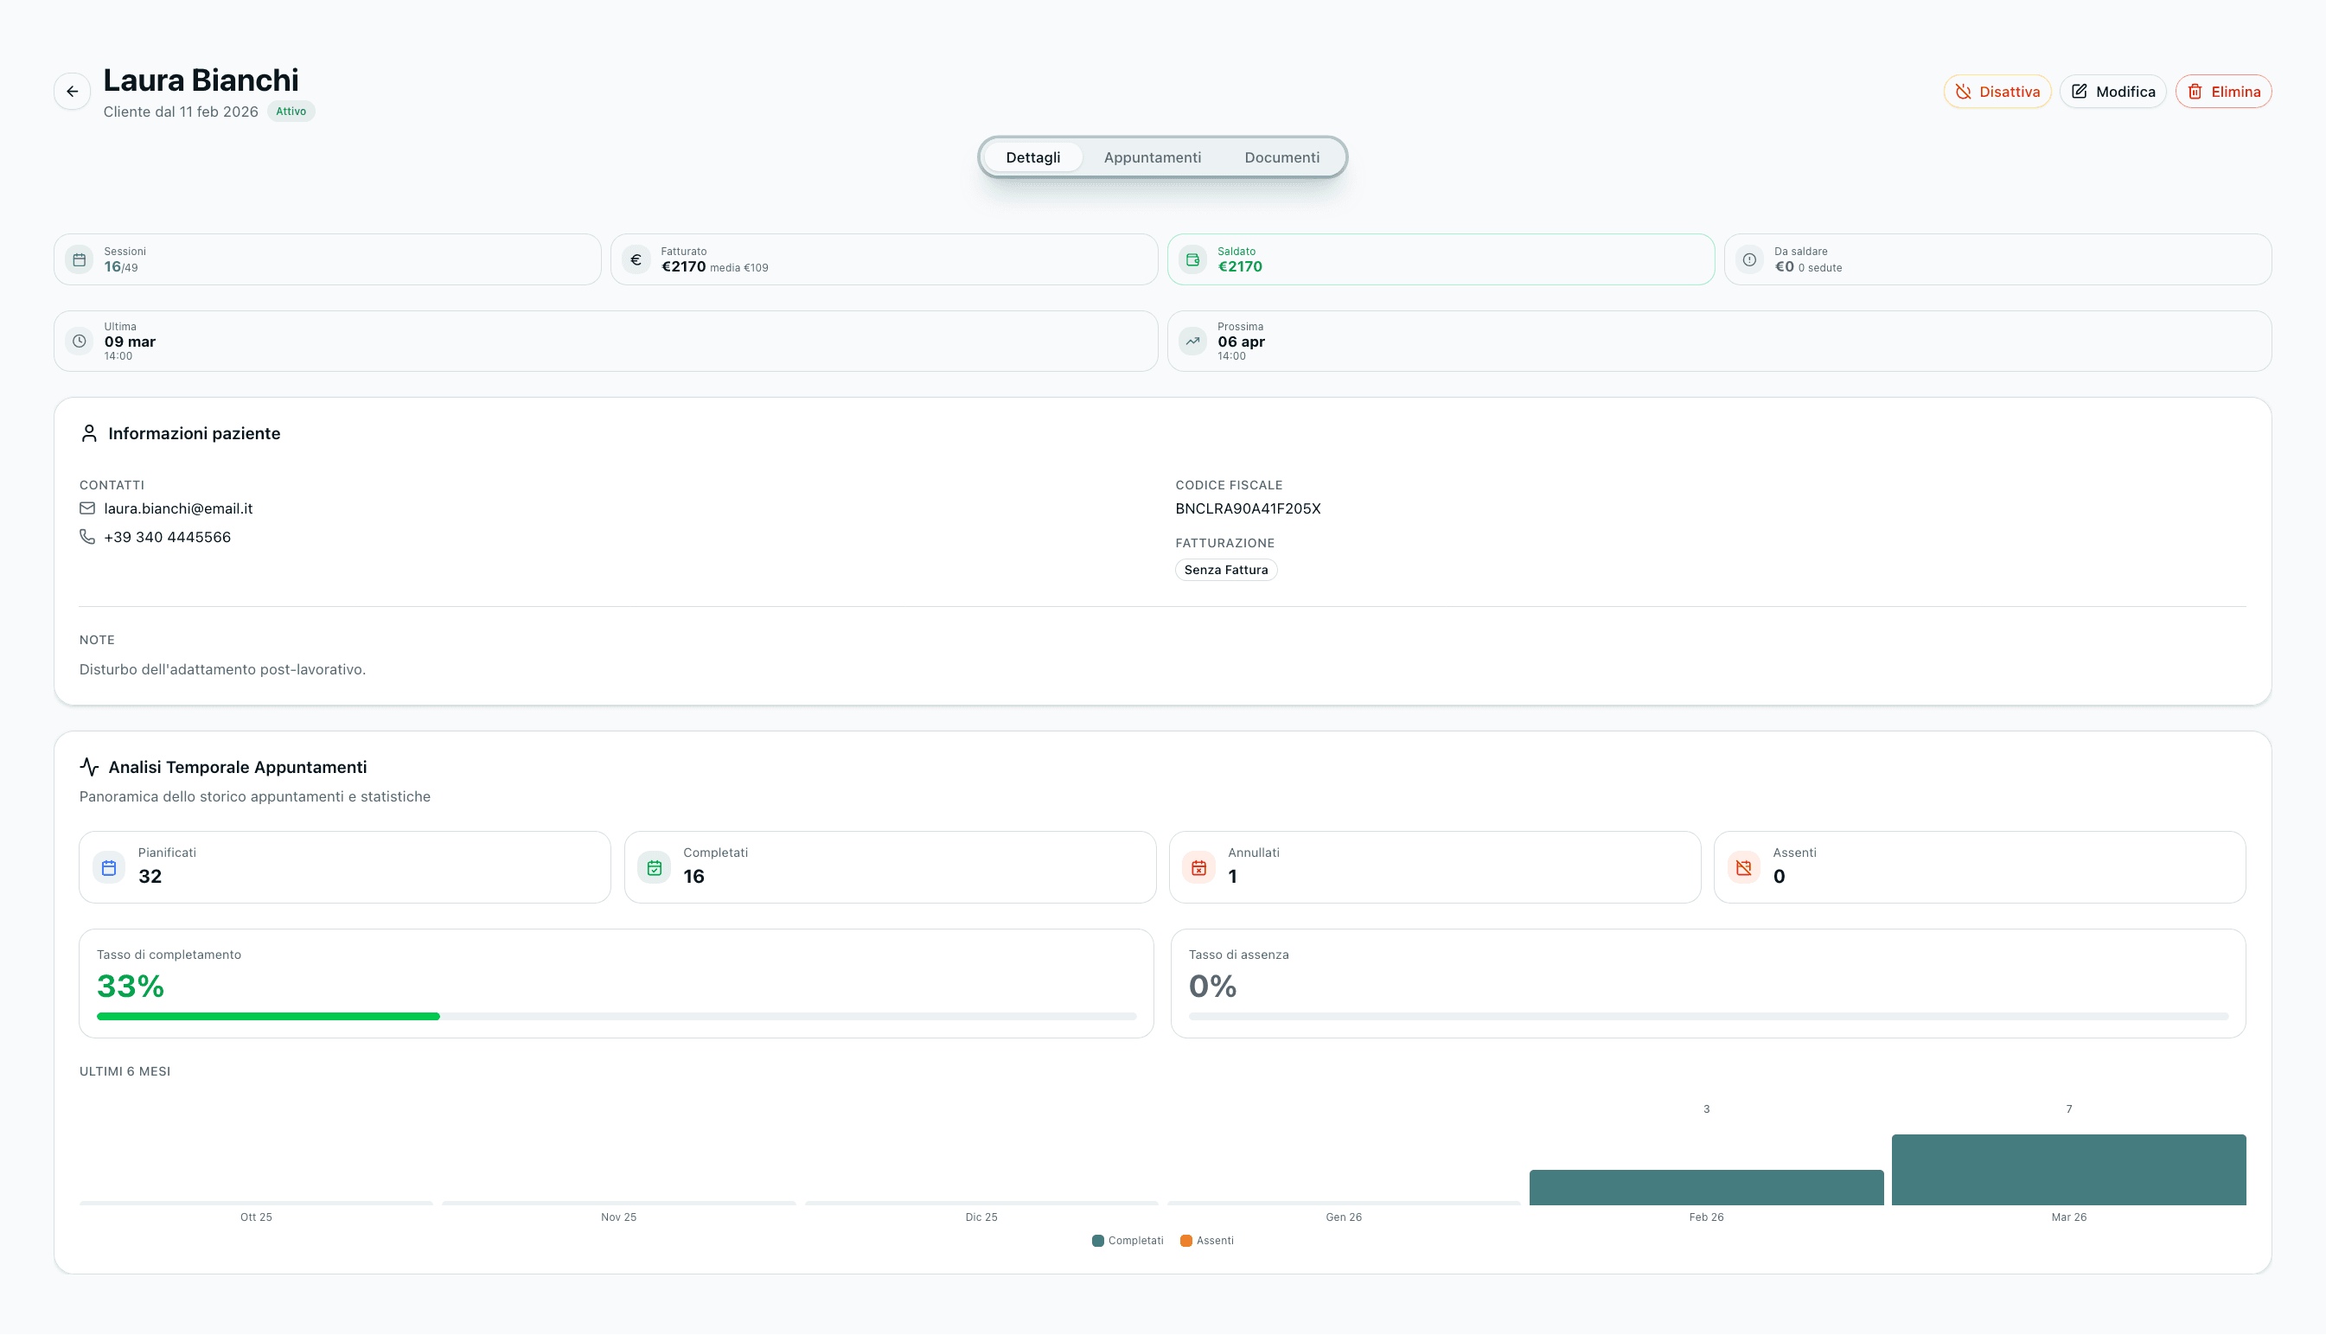Viewport: 2326px width, 1335px height.
Task: Click the euro icon in Fatturato
Action: 636,259
